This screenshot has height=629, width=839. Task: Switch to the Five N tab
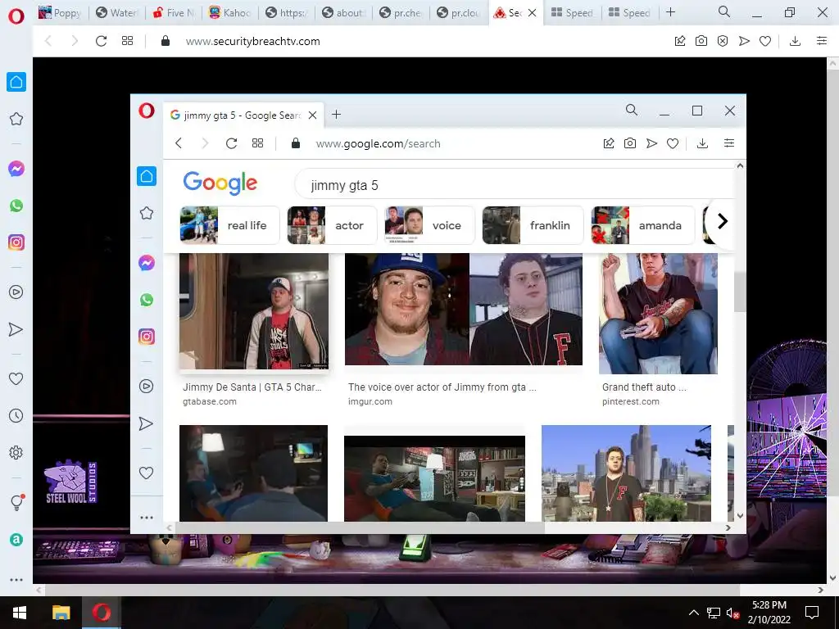175,12
